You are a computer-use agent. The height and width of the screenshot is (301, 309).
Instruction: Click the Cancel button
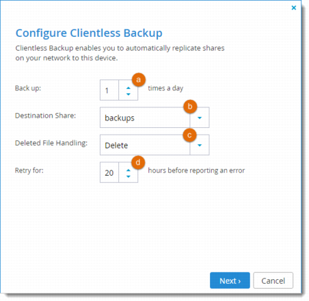click(273, 280)
